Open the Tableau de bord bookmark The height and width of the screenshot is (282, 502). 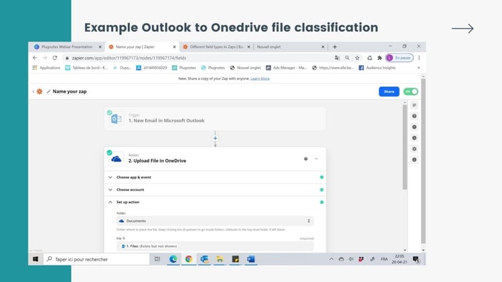click(x=87, y=68)
